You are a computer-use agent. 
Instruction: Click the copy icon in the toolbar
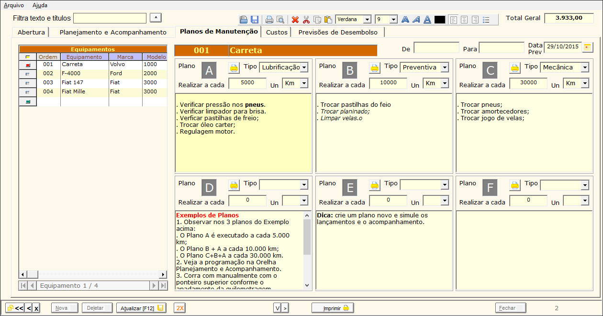(x=317, y=20)
